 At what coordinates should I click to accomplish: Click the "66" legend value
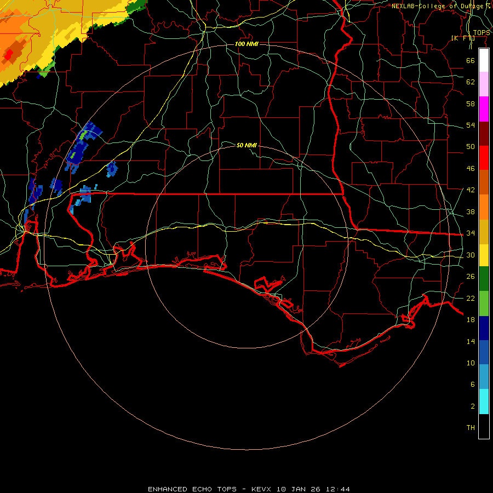[x=471, y=60]
